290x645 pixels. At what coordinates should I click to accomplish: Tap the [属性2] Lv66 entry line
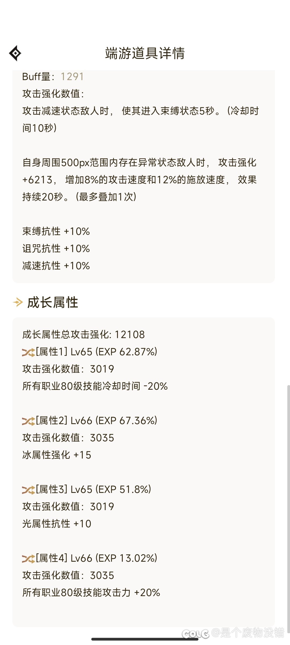pyautogui.click(x=90, y=421)
